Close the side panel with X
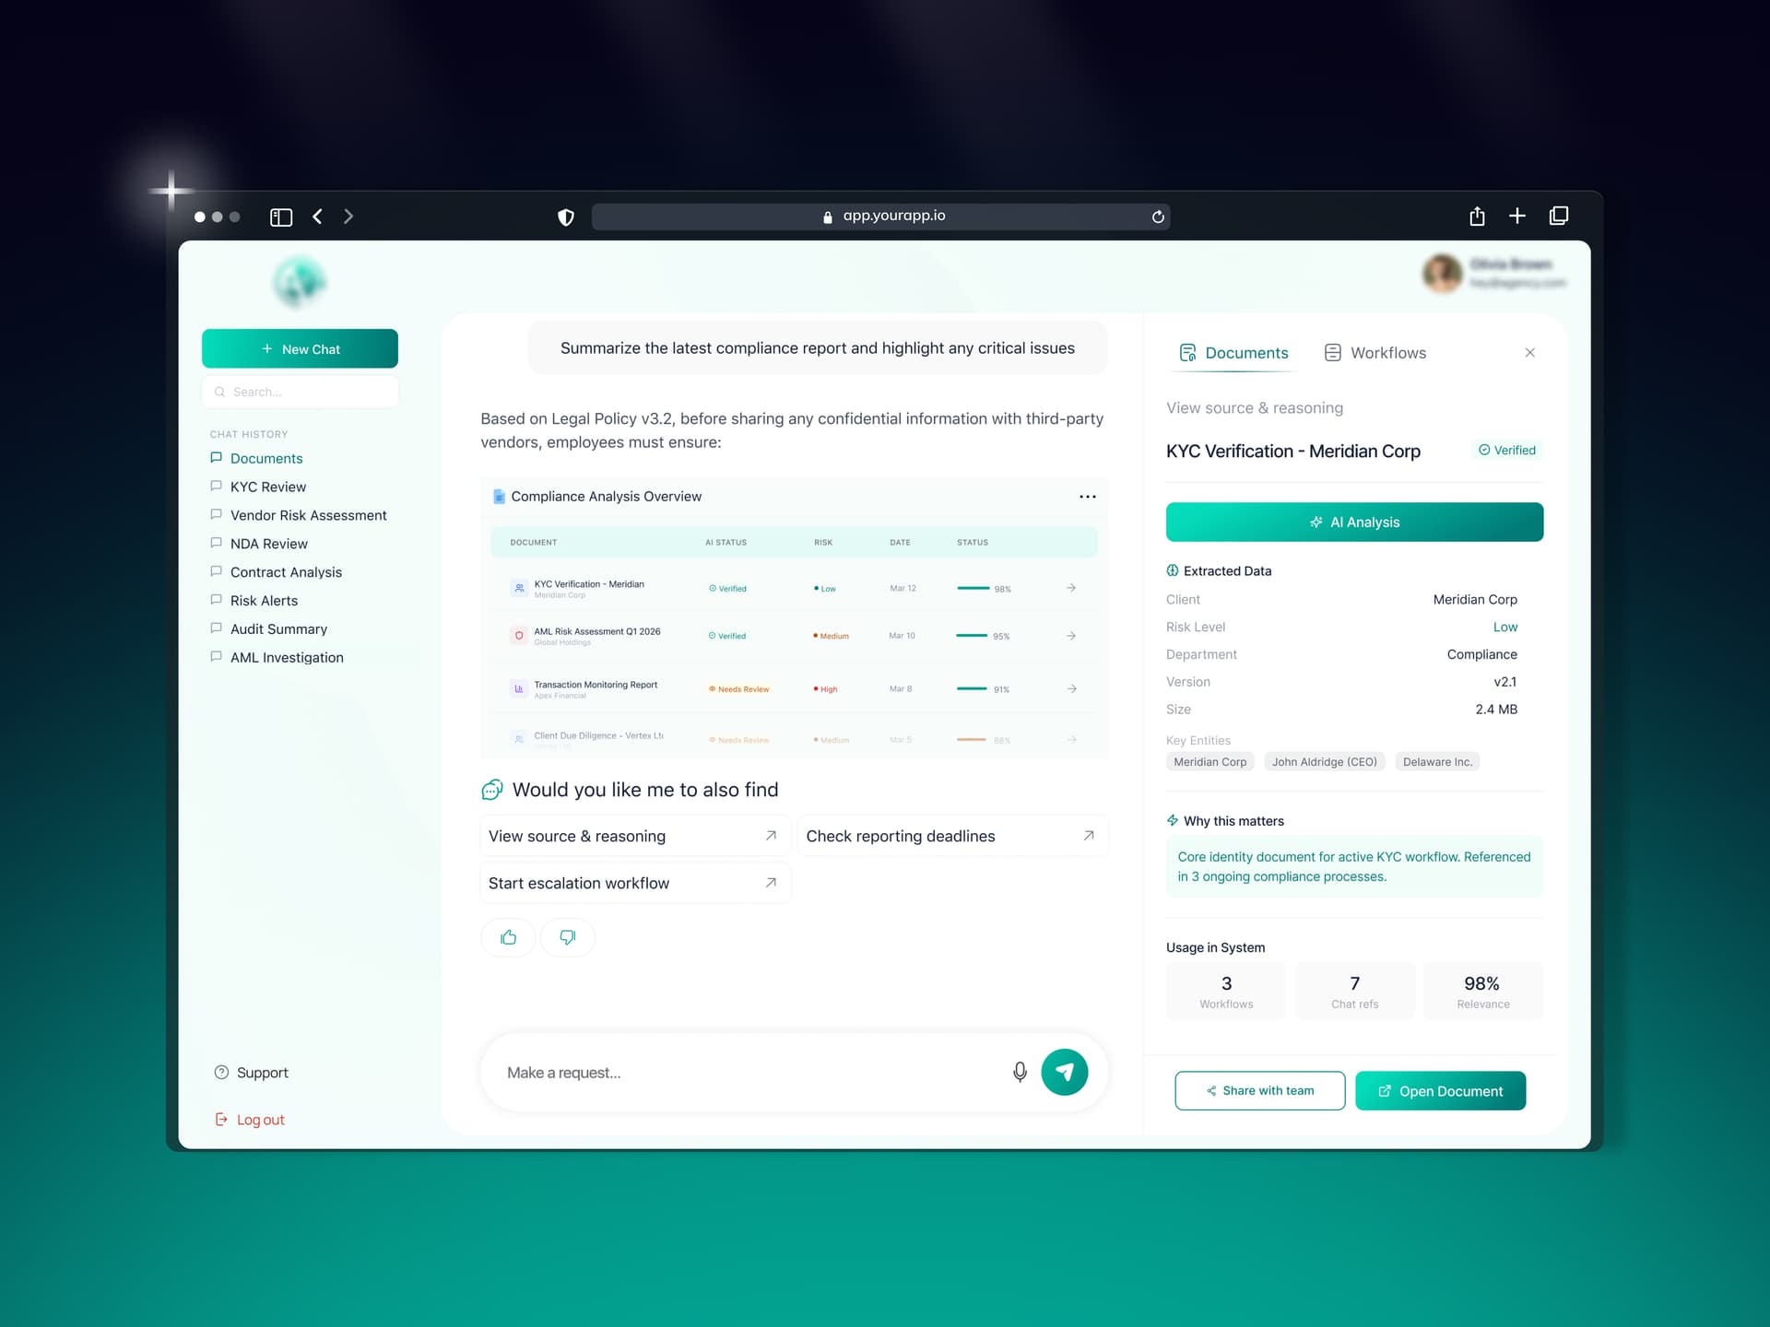1770x1327 pixels. click(x=1530, y=353)
